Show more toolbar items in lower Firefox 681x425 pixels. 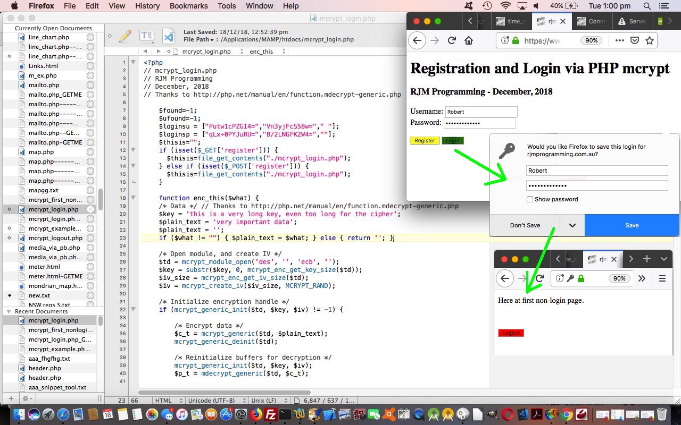642,278
